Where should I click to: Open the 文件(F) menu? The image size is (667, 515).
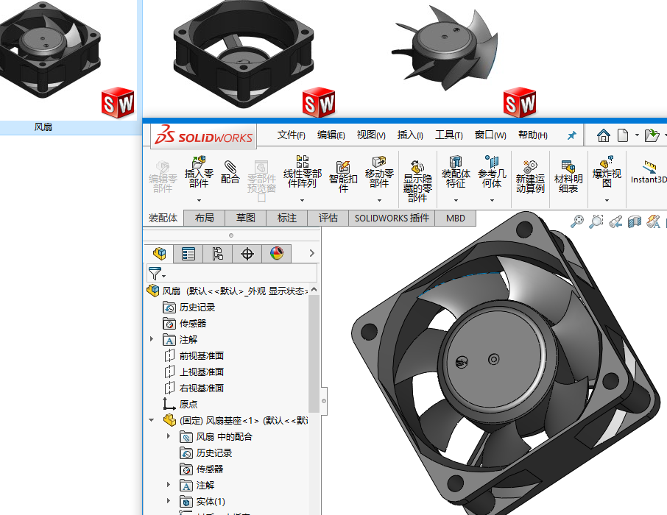click(x=292, y=135)
